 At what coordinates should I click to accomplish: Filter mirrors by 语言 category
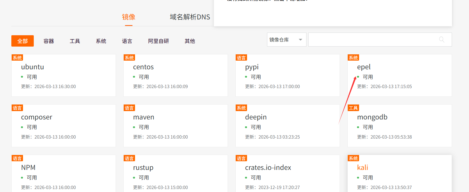(127, 41)
